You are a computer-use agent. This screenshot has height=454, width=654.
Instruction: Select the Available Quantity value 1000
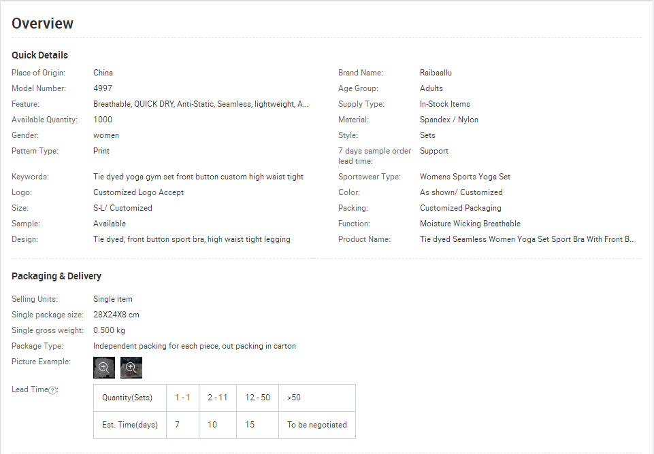click(103, 120)
